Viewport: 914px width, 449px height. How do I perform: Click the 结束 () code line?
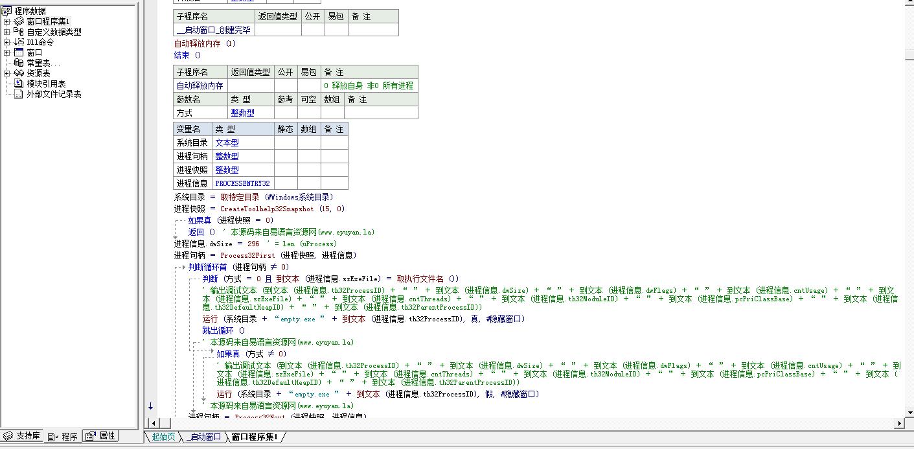pyautogui.click(x=188, y=55)
